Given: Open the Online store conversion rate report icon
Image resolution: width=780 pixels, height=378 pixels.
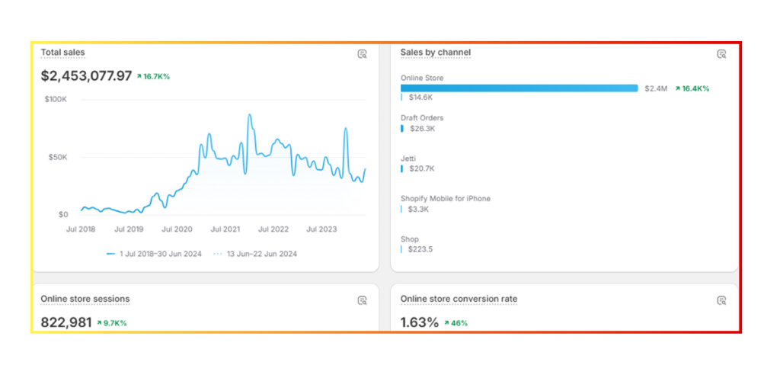Looking at the screenshot, I should [x=721, y=300].
